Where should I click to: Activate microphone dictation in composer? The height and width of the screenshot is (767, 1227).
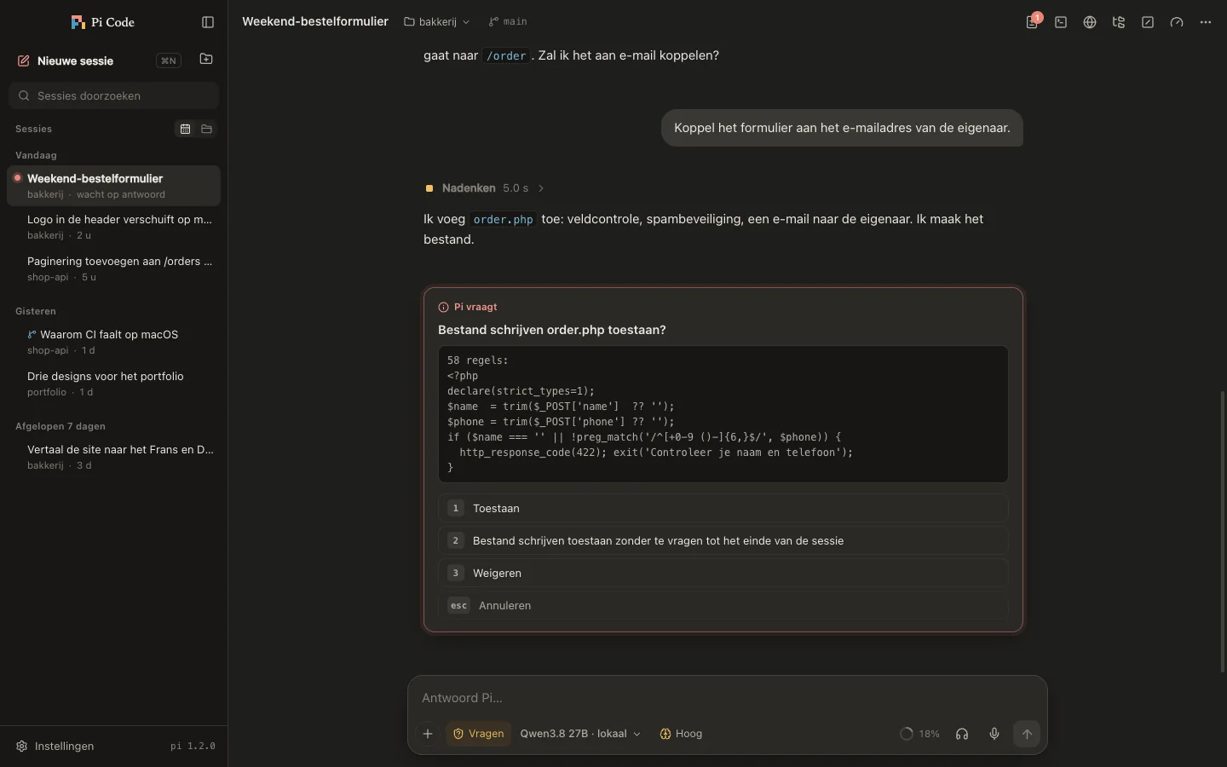click(x=994, y=734)
